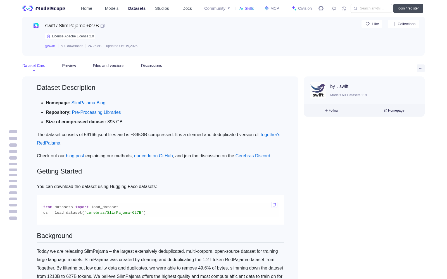This screenshot has width=447, height=279.
Task: Copy dataset name with the copy icon
Action: [x=103, y=26]
